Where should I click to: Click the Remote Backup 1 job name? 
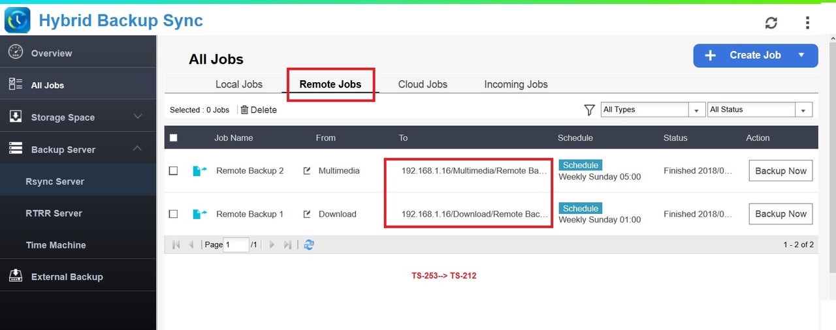pyautogui.click(x=249, y=214)
